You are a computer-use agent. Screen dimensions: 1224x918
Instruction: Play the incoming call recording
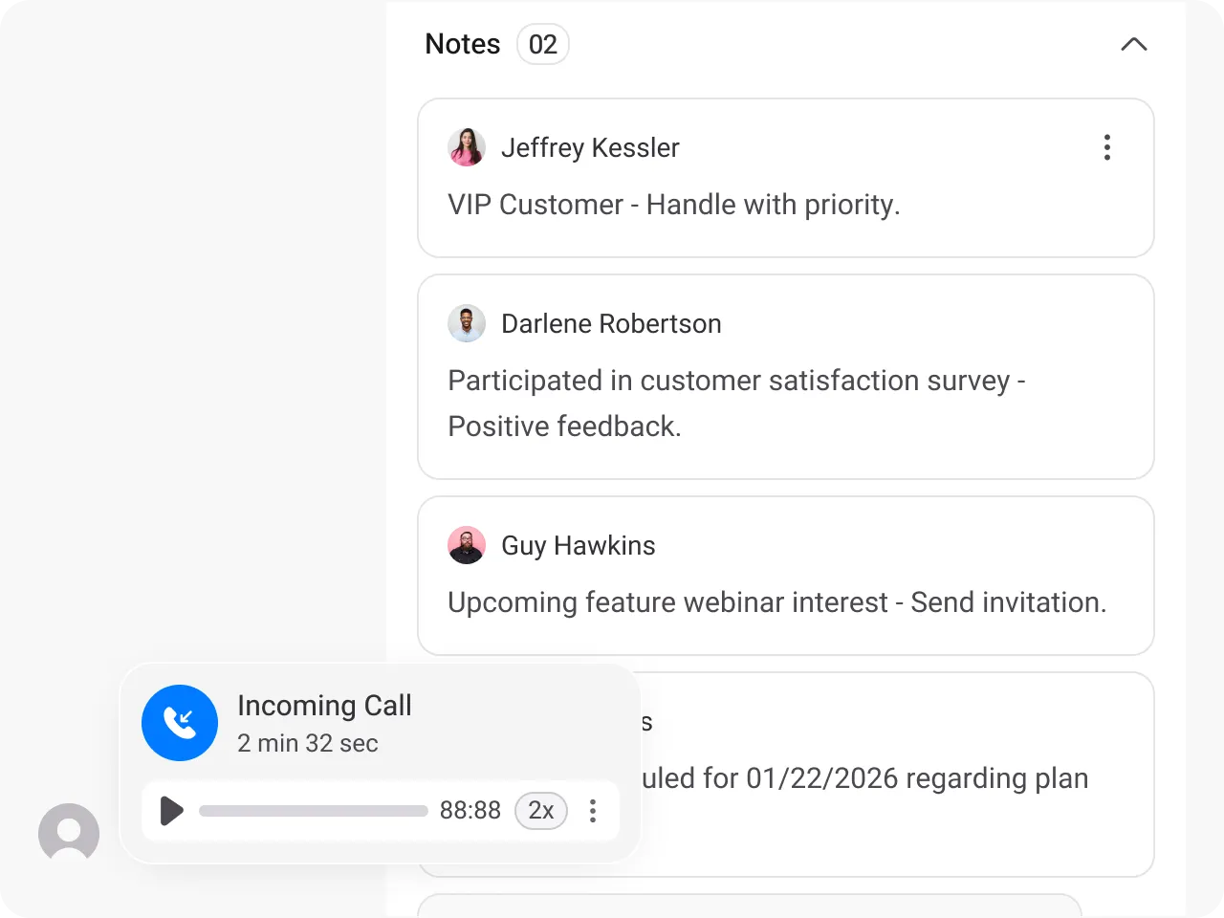(172, 811)
